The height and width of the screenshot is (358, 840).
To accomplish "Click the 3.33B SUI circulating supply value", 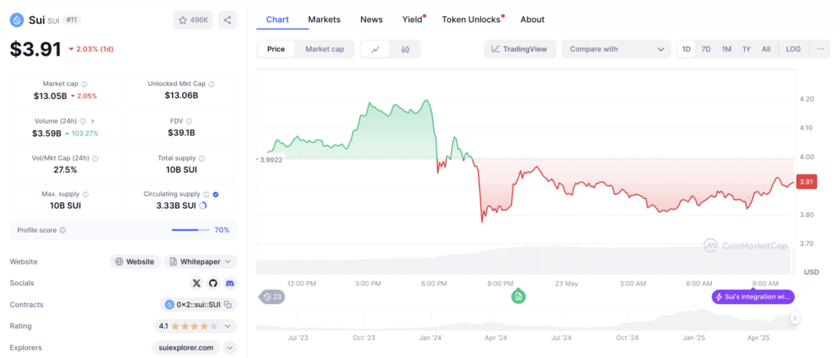I will coord(176,206).
